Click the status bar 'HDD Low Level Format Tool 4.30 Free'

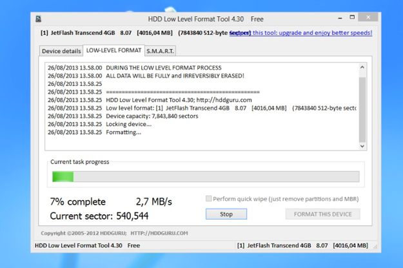(x=88, y=245)
